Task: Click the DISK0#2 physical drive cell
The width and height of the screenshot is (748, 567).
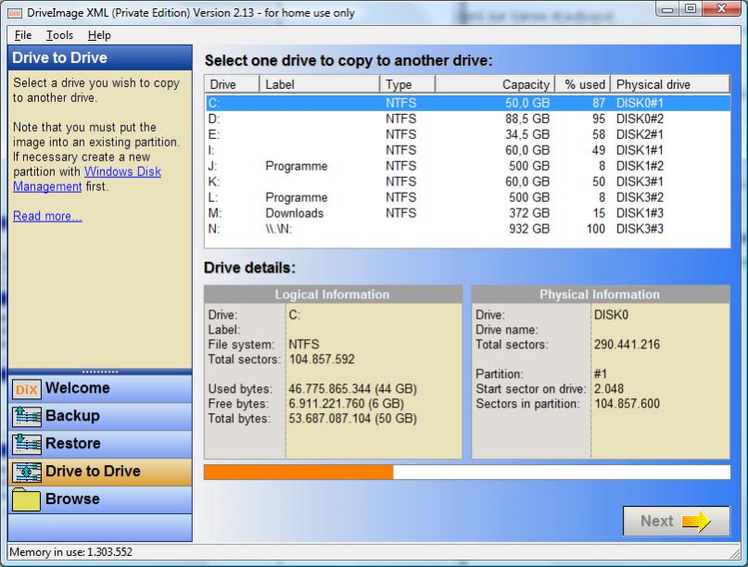Action: (x=640, y=119)
